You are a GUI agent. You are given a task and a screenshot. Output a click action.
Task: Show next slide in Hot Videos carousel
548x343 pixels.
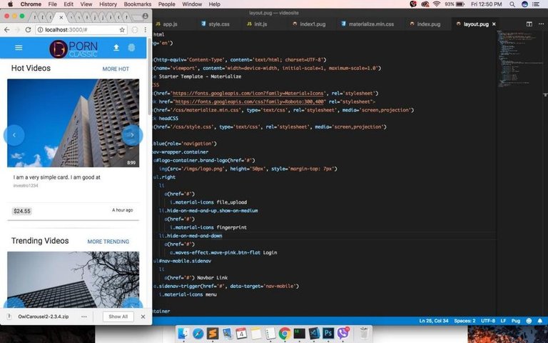[x=132, y=135]
